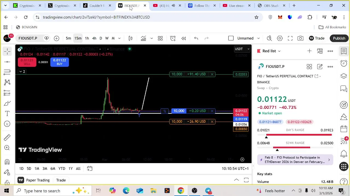Undo the last chart action
Image resolution: width=350 pixels, height=196 pixels.
[196, 38]
